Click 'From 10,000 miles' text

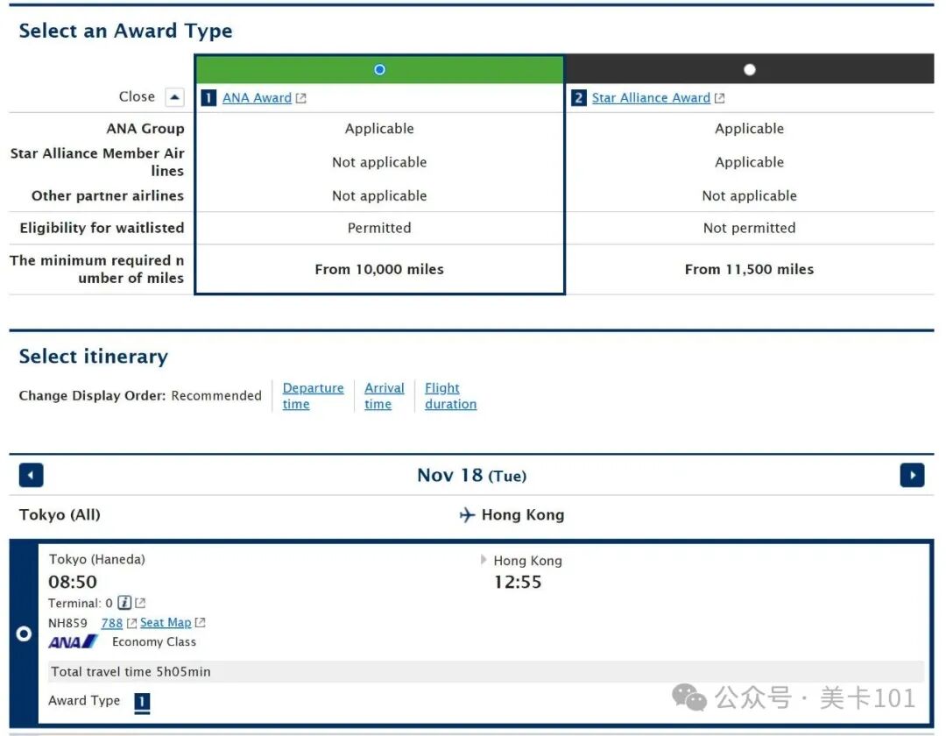pos(379,270)
